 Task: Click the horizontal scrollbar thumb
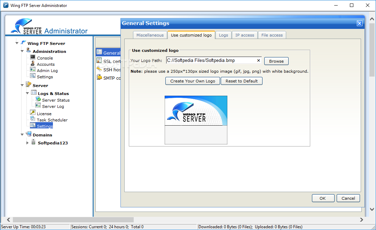point(73,220)
